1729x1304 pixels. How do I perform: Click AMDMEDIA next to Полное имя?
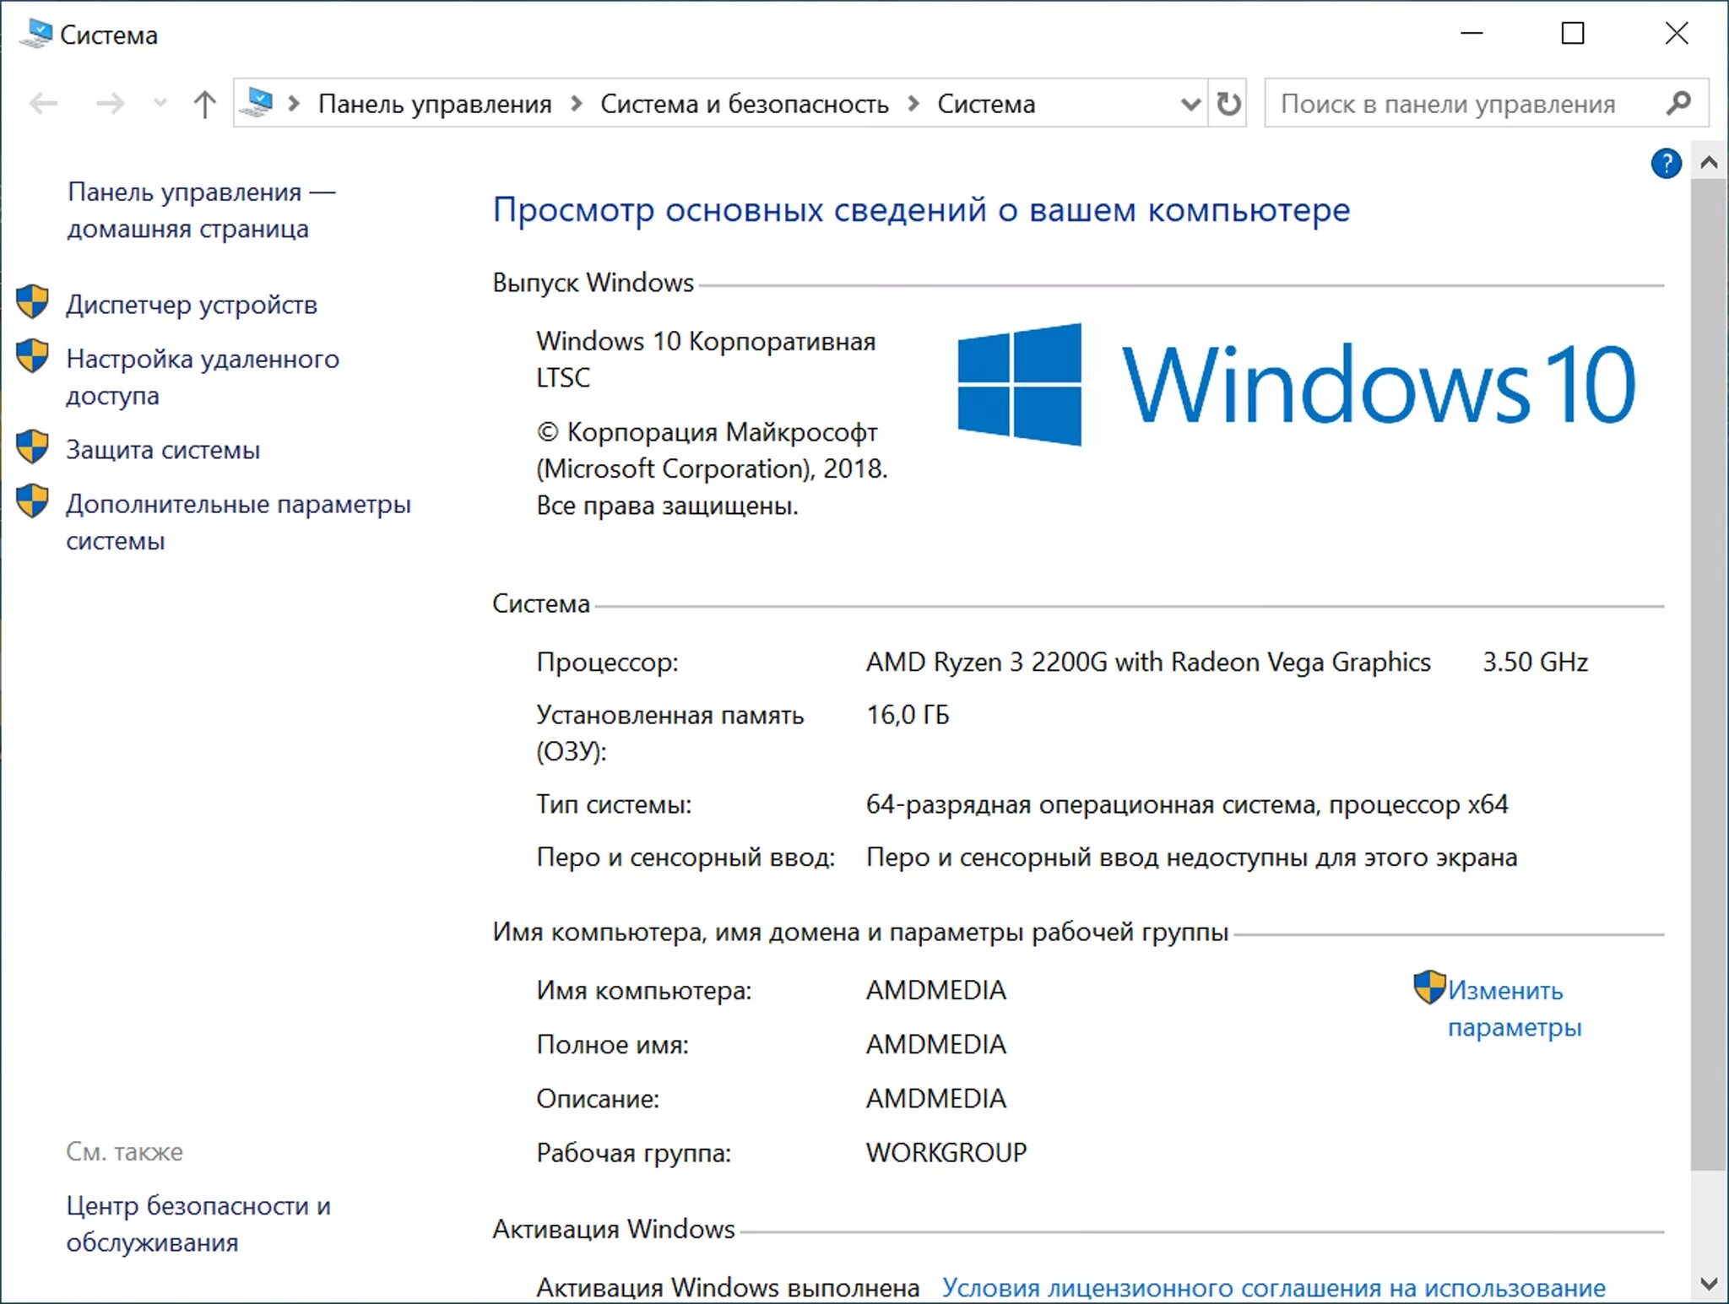(936, 1044)
